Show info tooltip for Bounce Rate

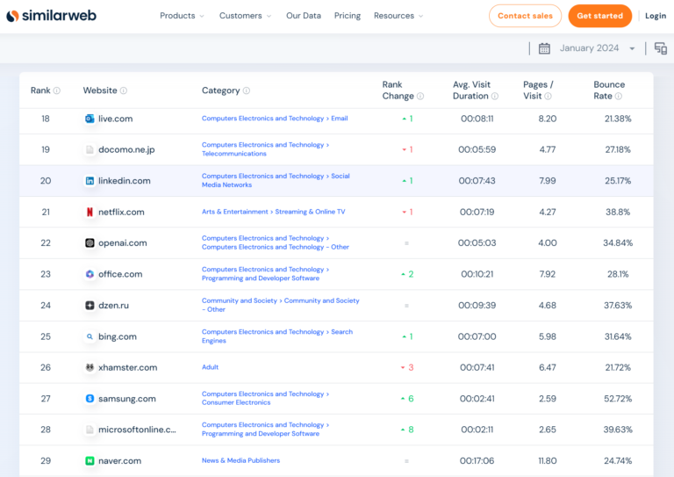[x=618, y=97]
